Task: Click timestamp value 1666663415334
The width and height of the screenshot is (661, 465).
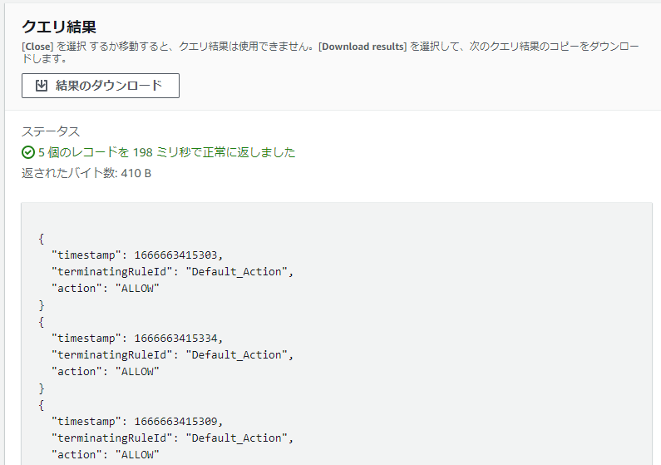Action: [x=178, y=338]
